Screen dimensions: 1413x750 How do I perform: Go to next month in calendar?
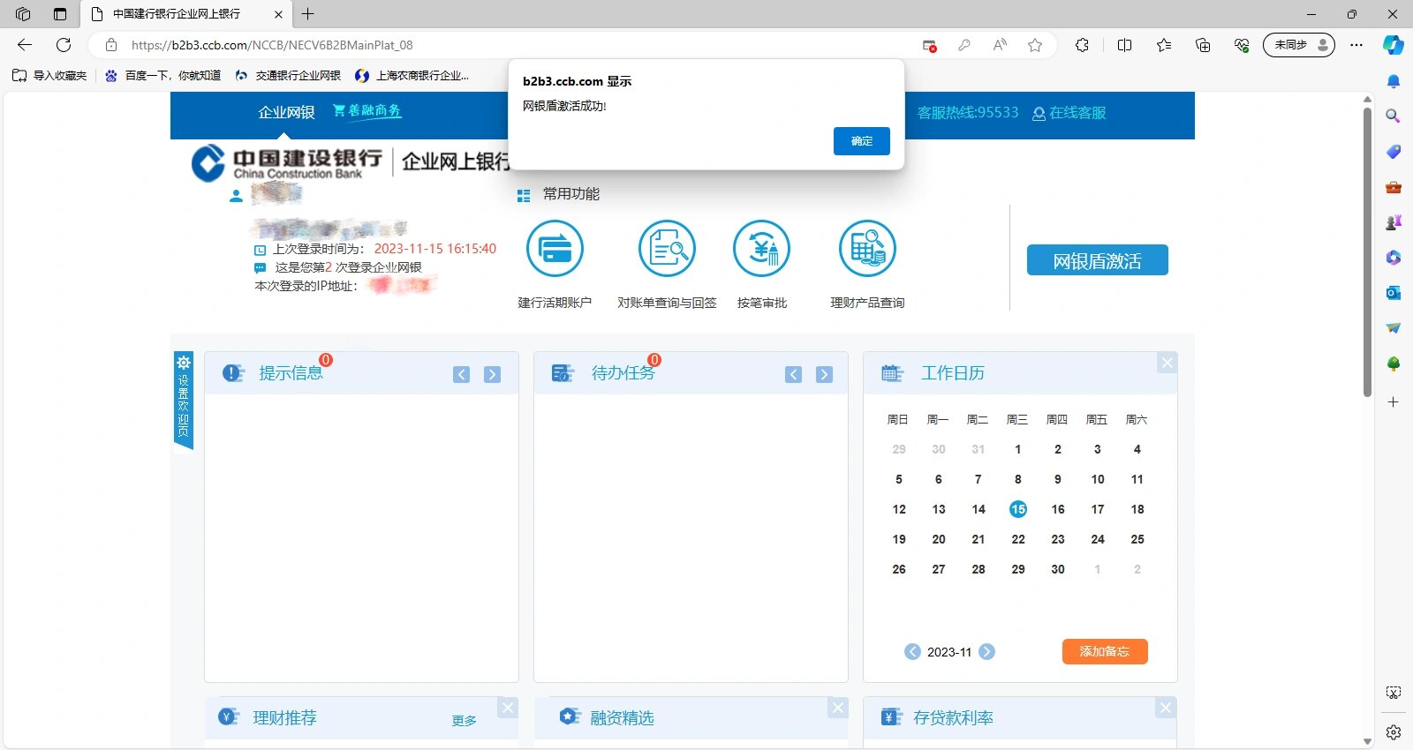(x=987, y=651)
